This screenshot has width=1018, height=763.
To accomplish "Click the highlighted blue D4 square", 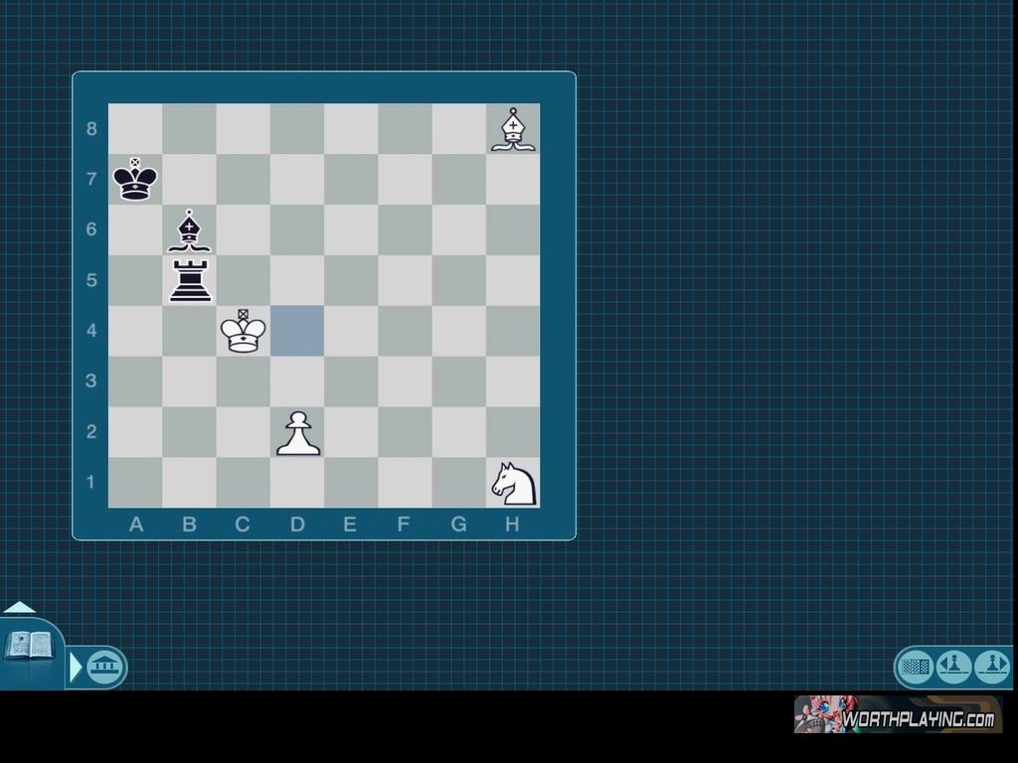I will [297, 331].
